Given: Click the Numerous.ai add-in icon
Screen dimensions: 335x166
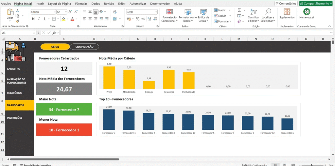Looking at the screenshot, I should point(307,12).
